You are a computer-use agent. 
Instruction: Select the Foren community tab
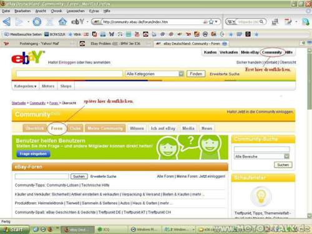point(57,128)
